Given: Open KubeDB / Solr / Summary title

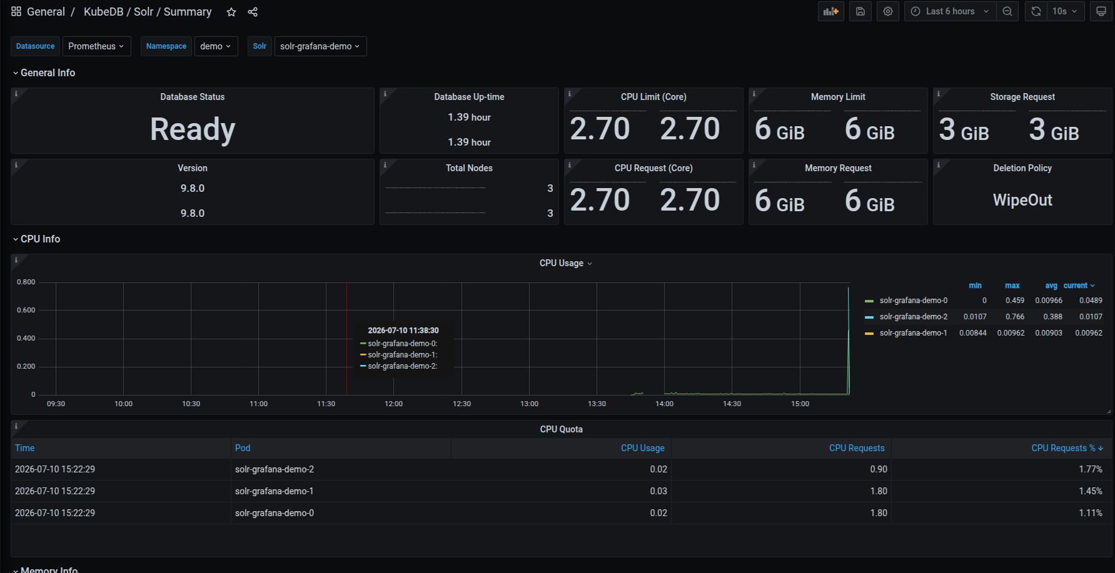Looking at the screenshot, I should click(148, 12).
